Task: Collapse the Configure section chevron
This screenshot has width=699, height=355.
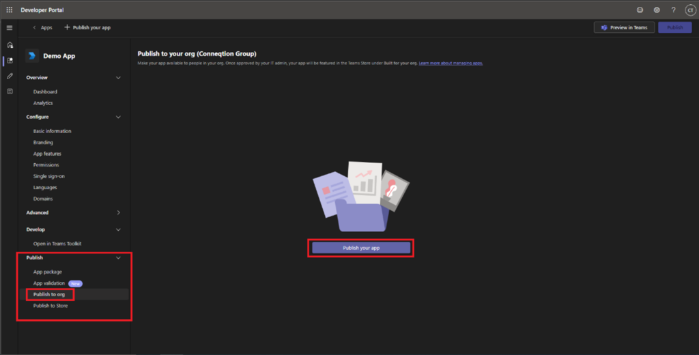Action: point(118,117)
